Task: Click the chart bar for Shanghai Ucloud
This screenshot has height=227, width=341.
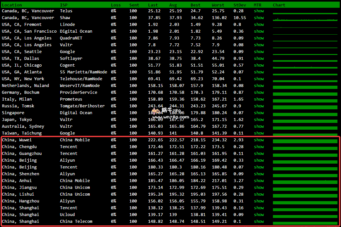Action: (x=305, y=216)
